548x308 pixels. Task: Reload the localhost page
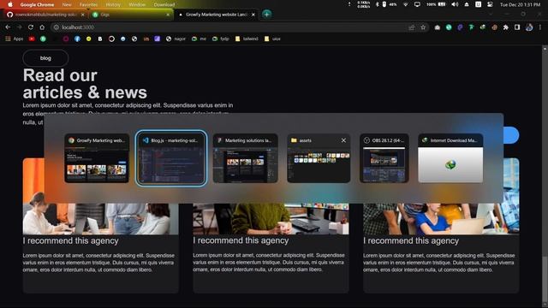[x=31, y=27]
